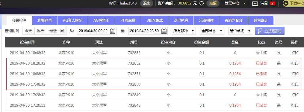Click 未中奖 status for period 732849
Viewport: 304px width, 112px height.
click(261, 95)
